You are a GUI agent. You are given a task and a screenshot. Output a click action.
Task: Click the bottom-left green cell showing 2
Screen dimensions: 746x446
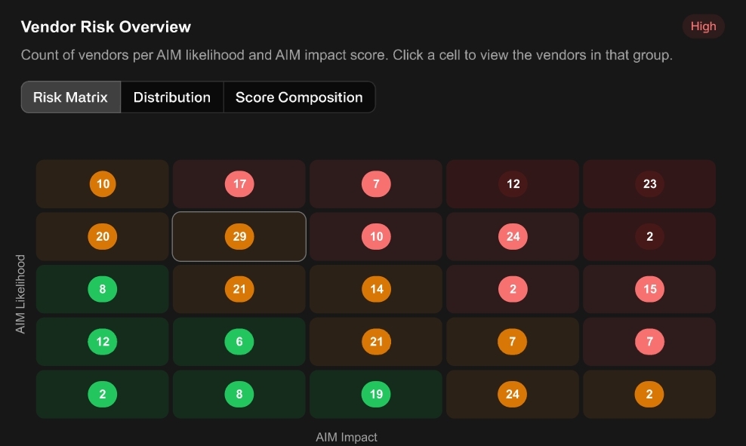click(102, 394)
